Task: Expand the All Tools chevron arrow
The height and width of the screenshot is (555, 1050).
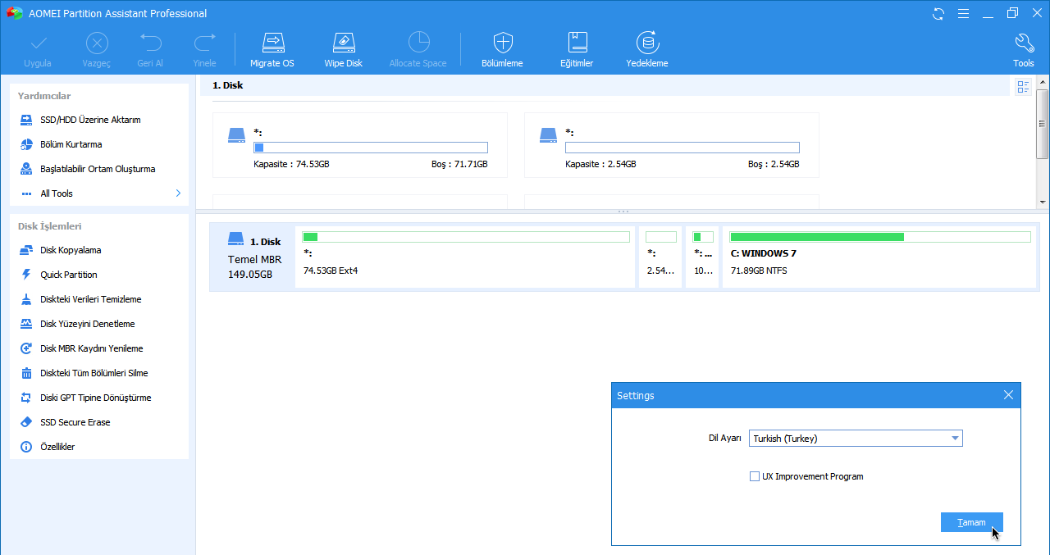Action: tap(178, 193)
